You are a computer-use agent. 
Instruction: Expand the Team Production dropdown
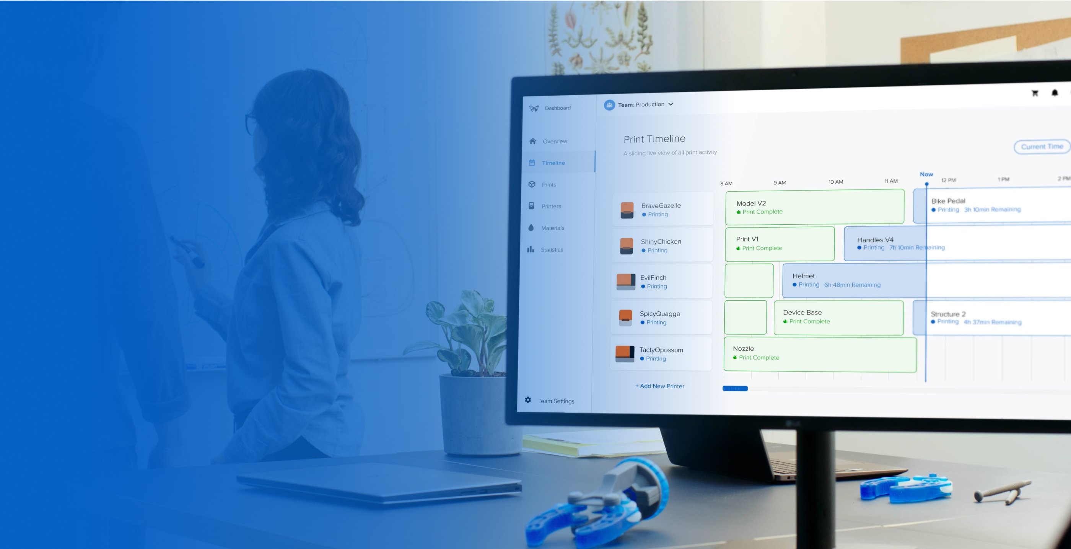(x=670, y=104)
